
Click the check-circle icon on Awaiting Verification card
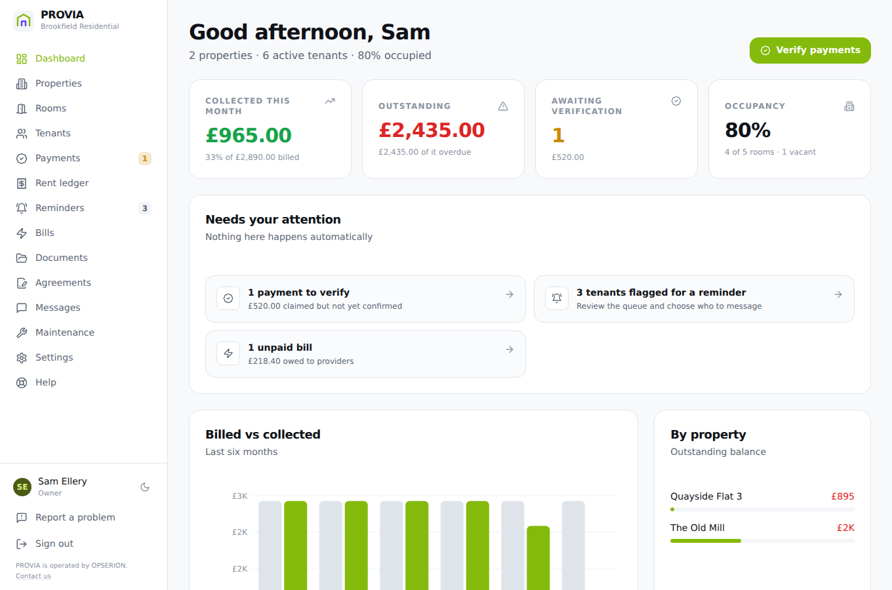pos(676,101)
